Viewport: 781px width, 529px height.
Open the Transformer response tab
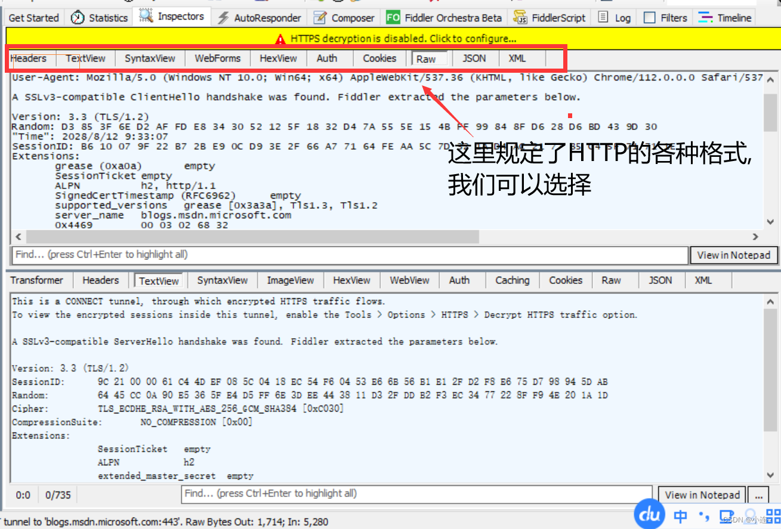(x=37, y=280)
